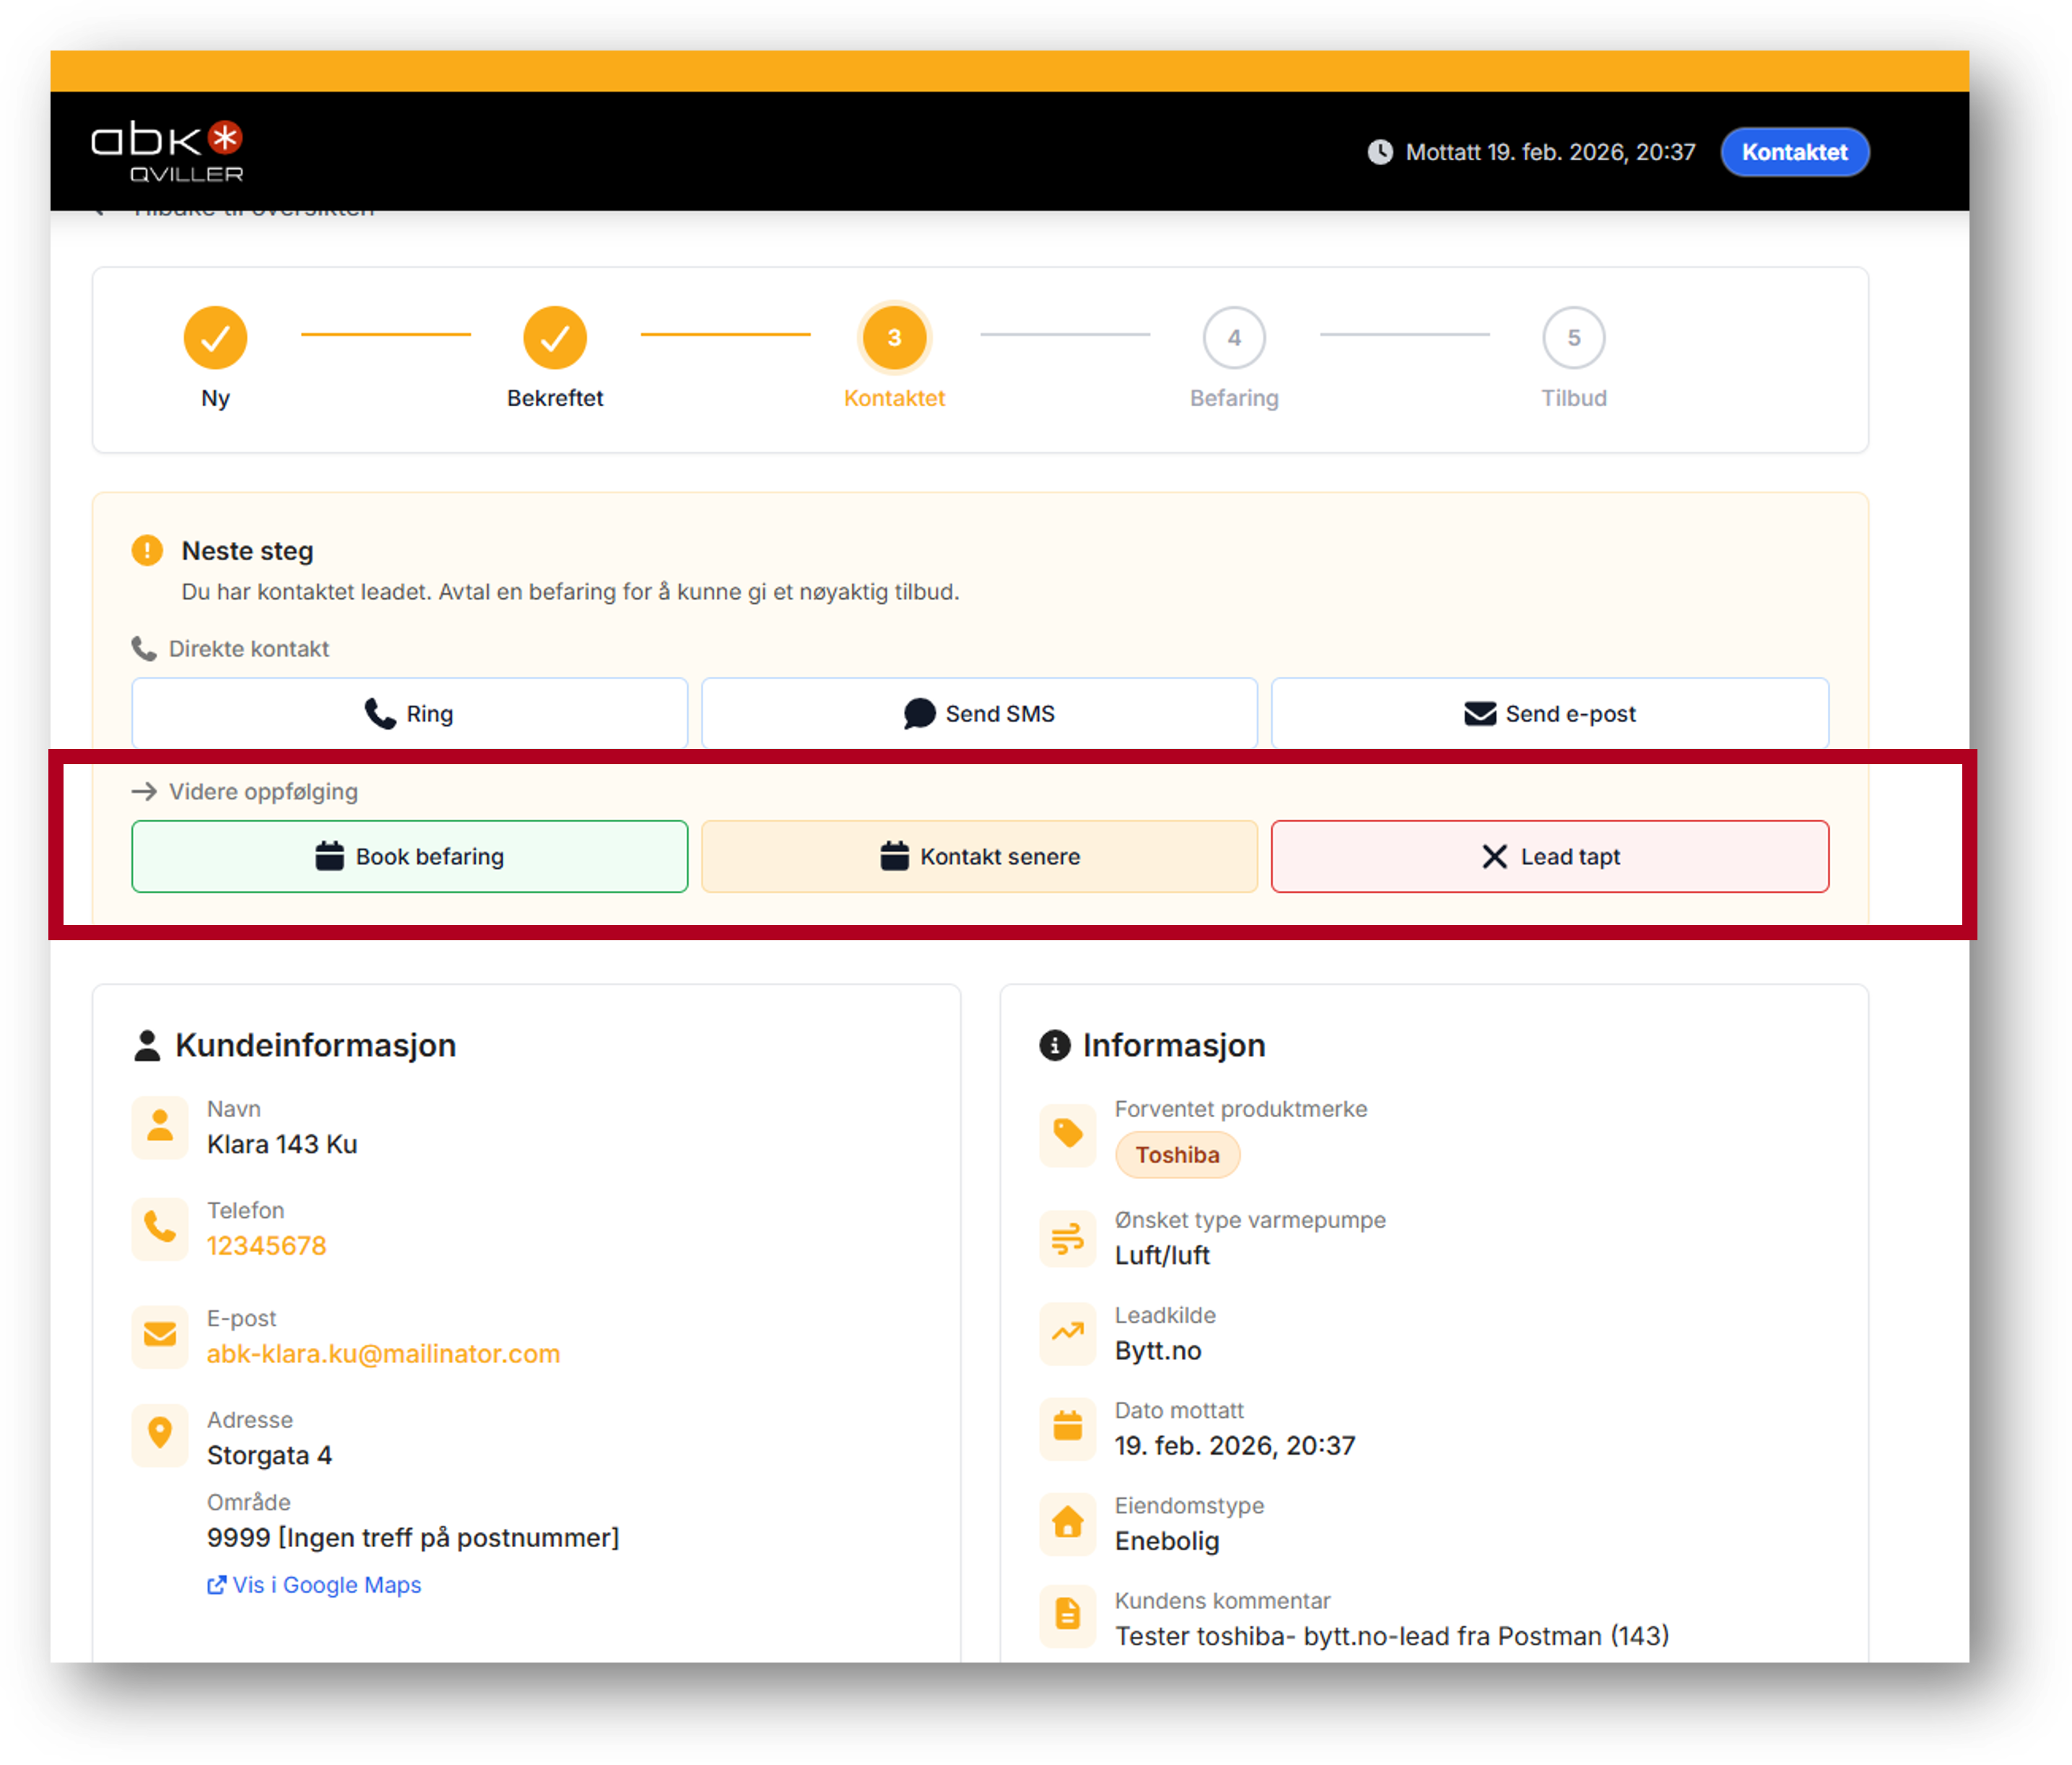Image resolution: width=2072 pixels, height=1765 pixels.
Task: Click the phone number 12345678 link
Action: [x=266, y=1245]
